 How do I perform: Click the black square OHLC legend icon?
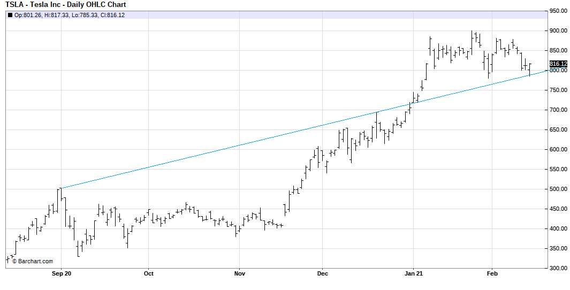click(x=10, y=16)
